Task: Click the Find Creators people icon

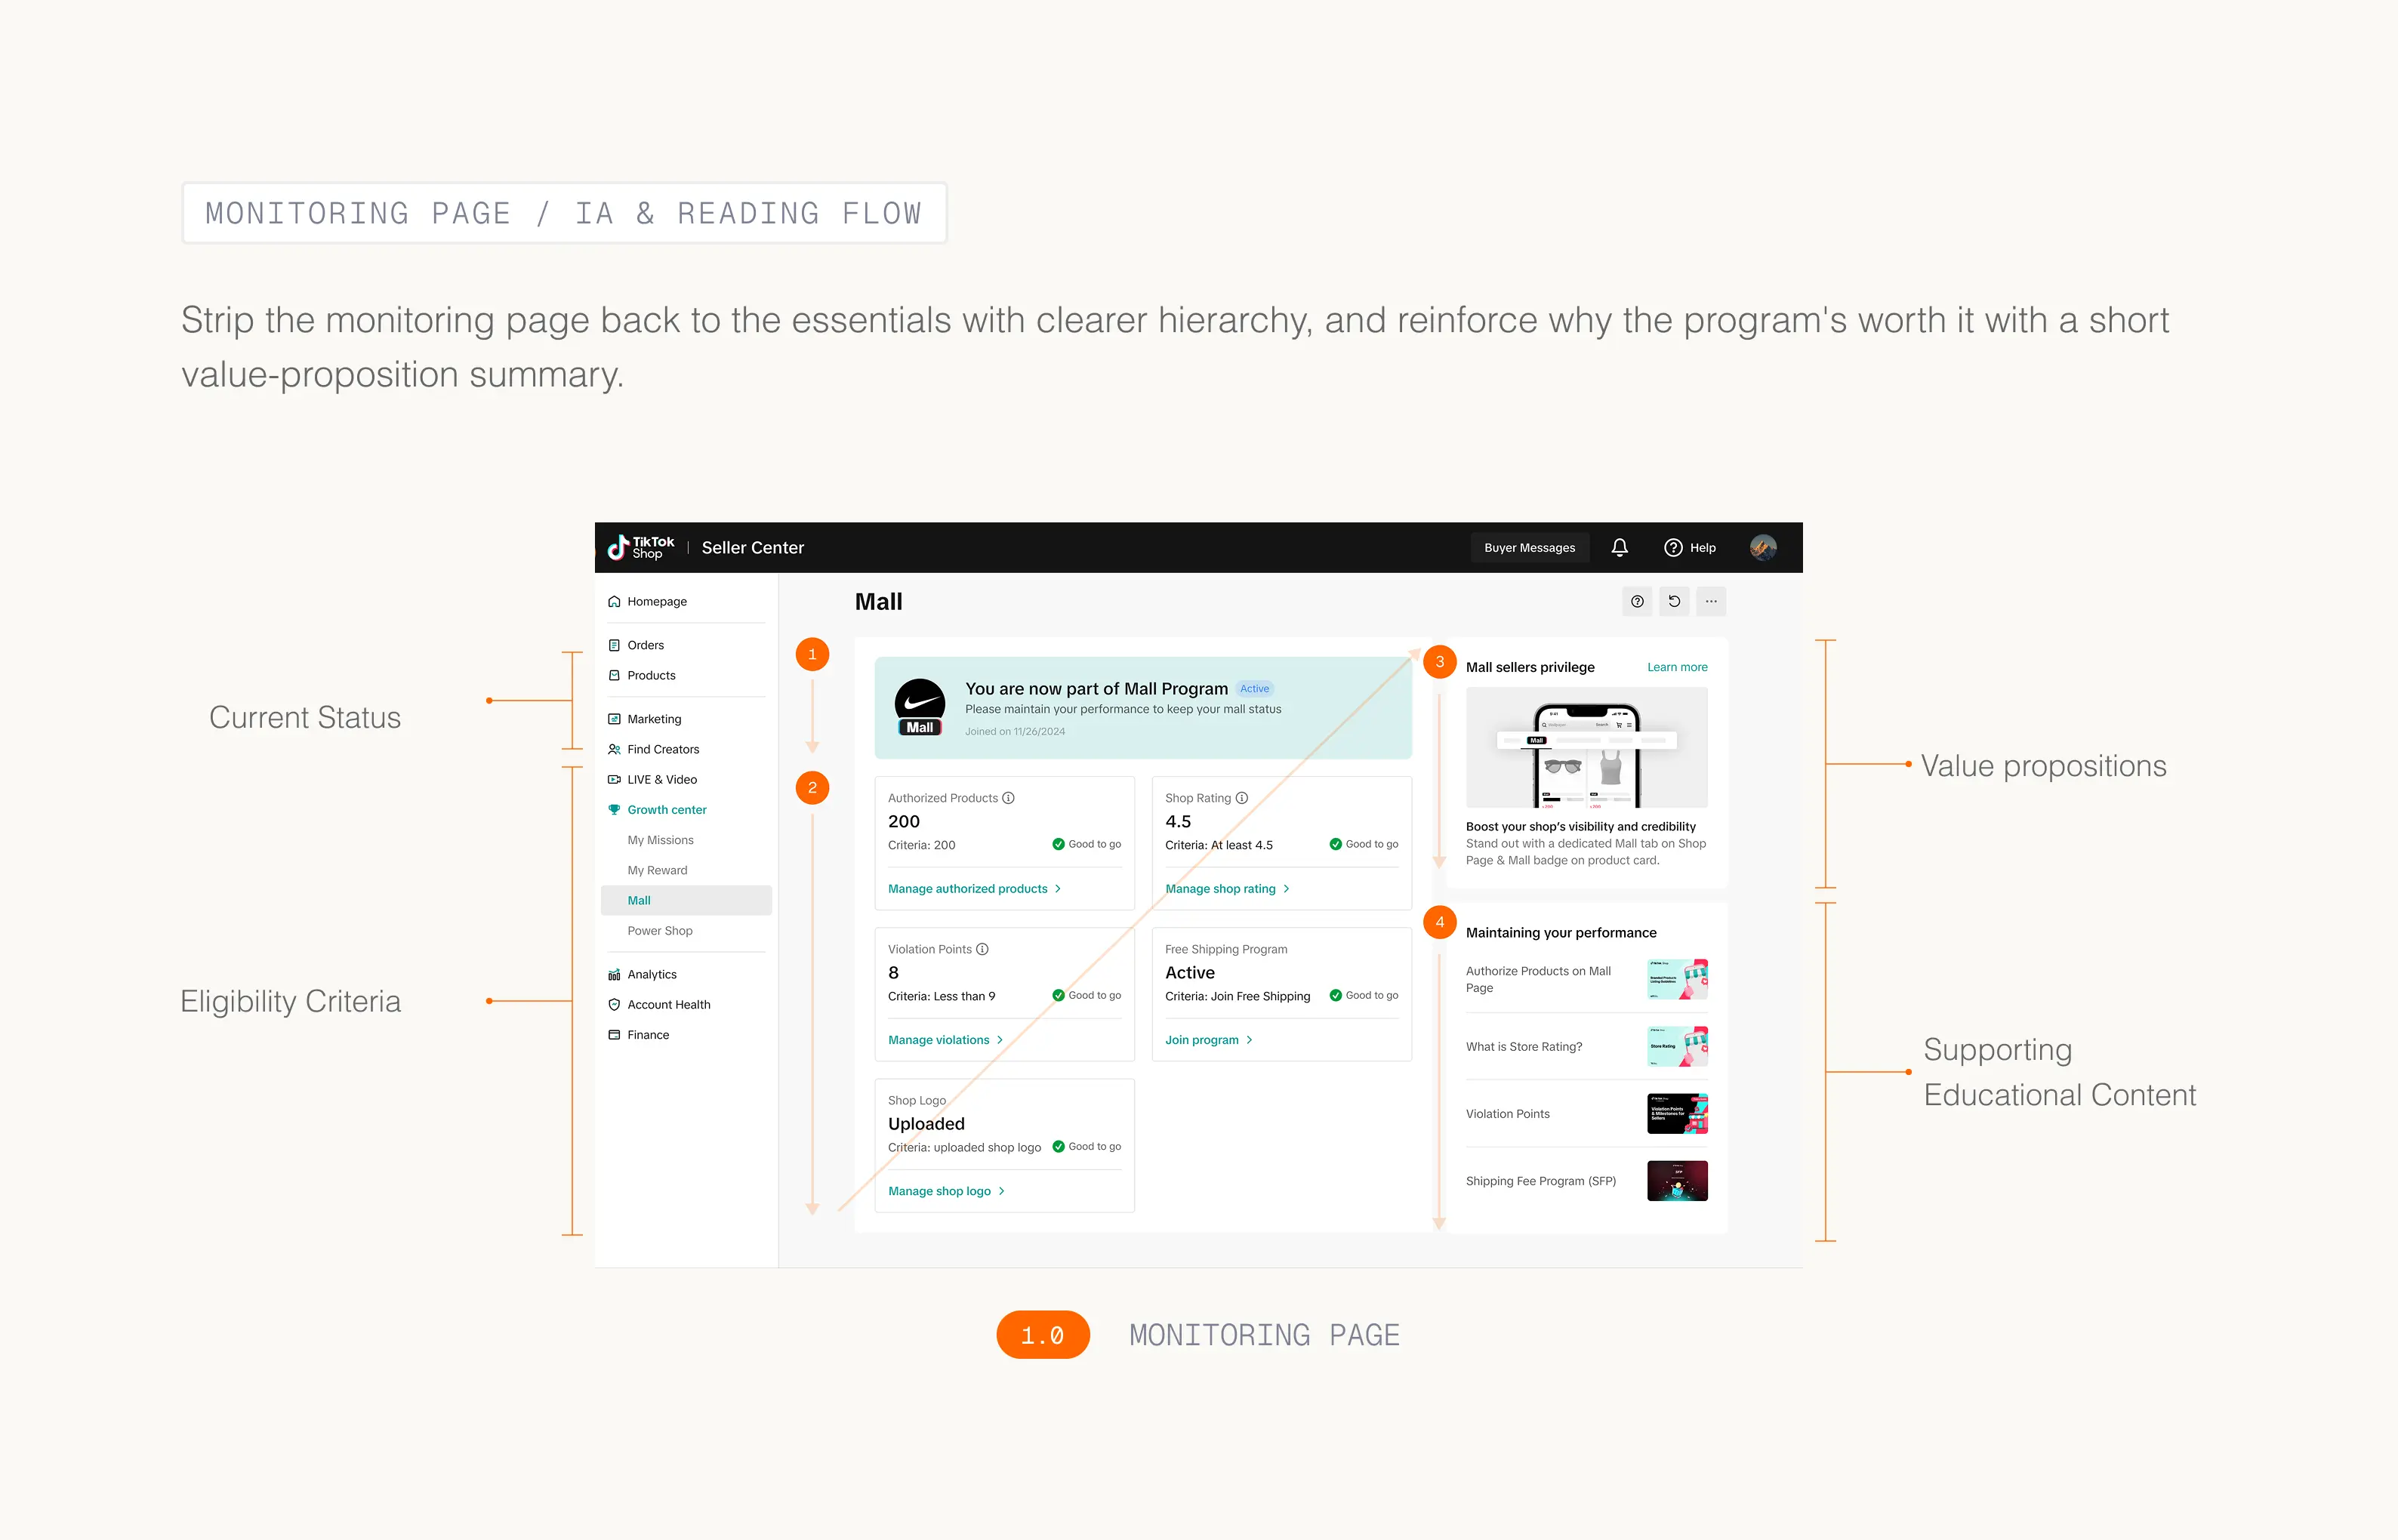Action: click(x=614, y=749)
